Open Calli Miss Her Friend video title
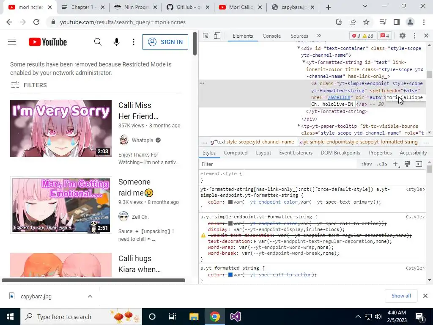Image resolution: width=433 pixels, height=325 pixels. click(138, 110)
